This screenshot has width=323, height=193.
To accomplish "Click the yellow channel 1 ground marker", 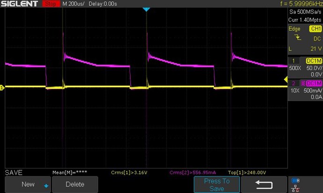I will point(2,88).
